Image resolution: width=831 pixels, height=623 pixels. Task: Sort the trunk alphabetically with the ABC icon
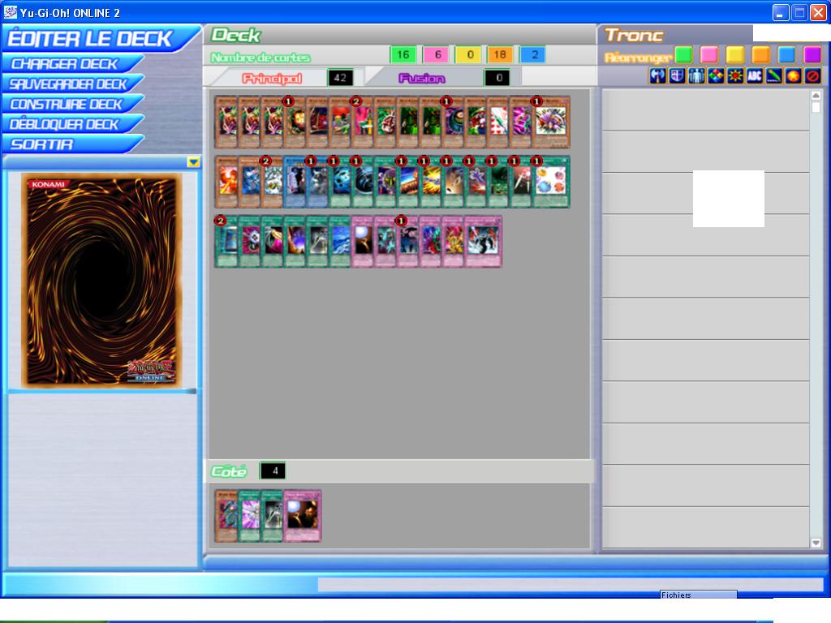point(754,76)
